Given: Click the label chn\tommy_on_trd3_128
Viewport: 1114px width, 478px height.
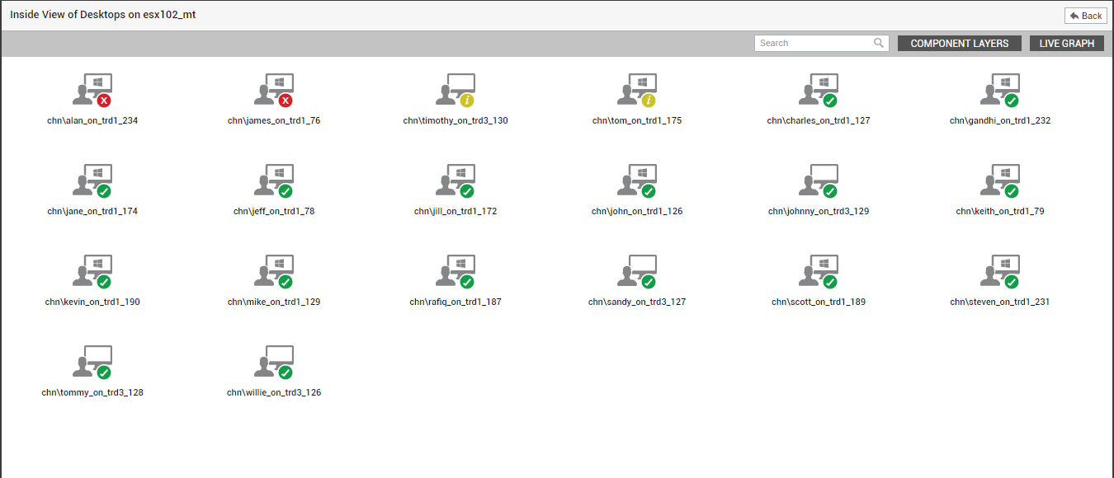Looking at the screenshot, I should tap(92, 392).
